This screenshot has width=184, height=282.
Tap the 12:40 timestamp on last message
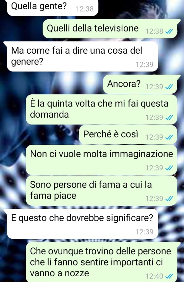(x=154, y=276)
